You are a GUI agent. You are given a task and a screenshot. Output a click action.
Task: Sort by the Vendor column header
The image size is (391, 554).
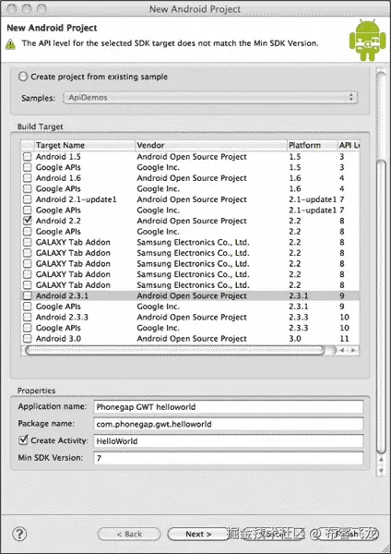(211, 145)
